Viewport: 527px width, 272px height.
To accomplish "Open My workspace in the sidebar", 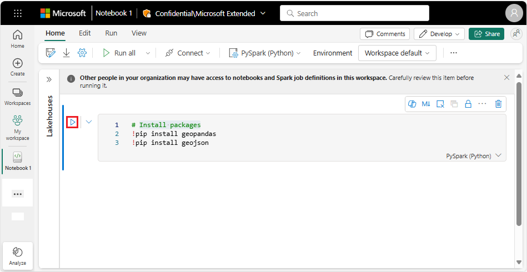I will pos(17,128).
